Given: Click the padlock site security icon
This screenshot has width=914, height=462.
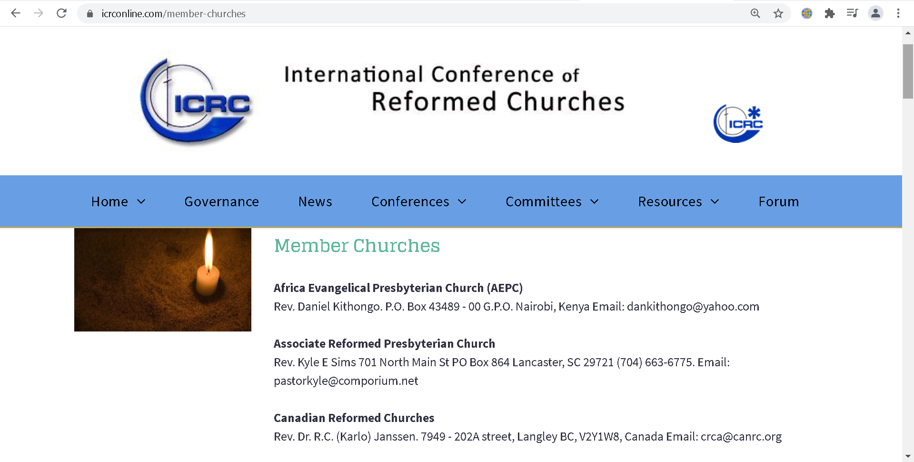Looking at the screenshot, I should (90, 14).
